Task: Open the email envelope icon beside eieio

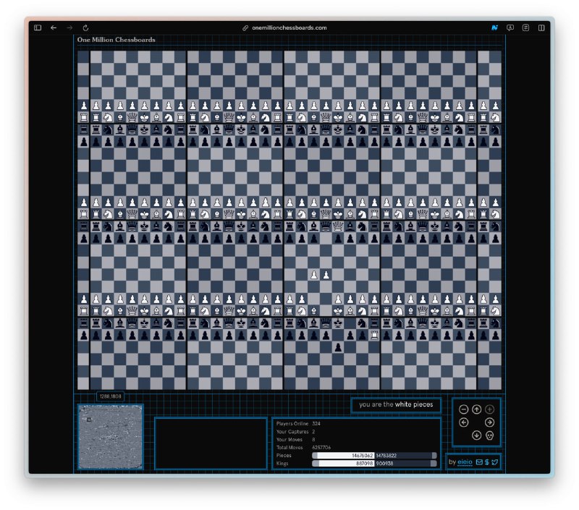Action: coord(479,462)
